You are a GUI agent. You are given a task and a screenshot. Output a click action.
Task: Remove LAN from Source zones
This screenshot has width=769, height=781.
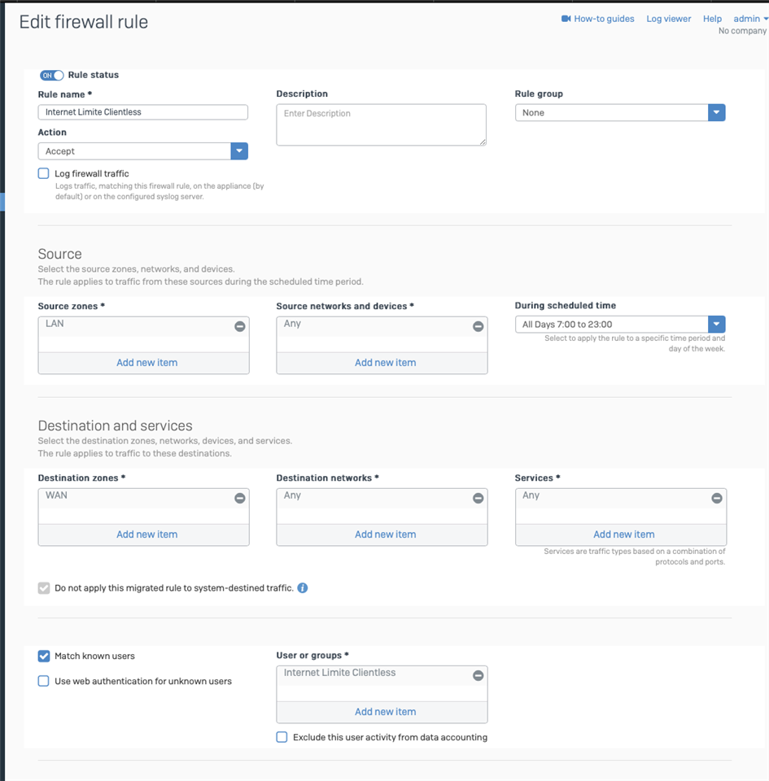pyautogui.click(x=239, y=326)
